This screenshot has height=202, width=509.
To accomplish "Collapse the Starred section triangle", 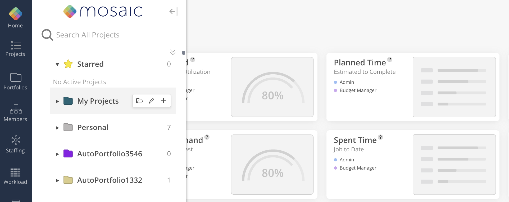I will click(x=57, y=64).
